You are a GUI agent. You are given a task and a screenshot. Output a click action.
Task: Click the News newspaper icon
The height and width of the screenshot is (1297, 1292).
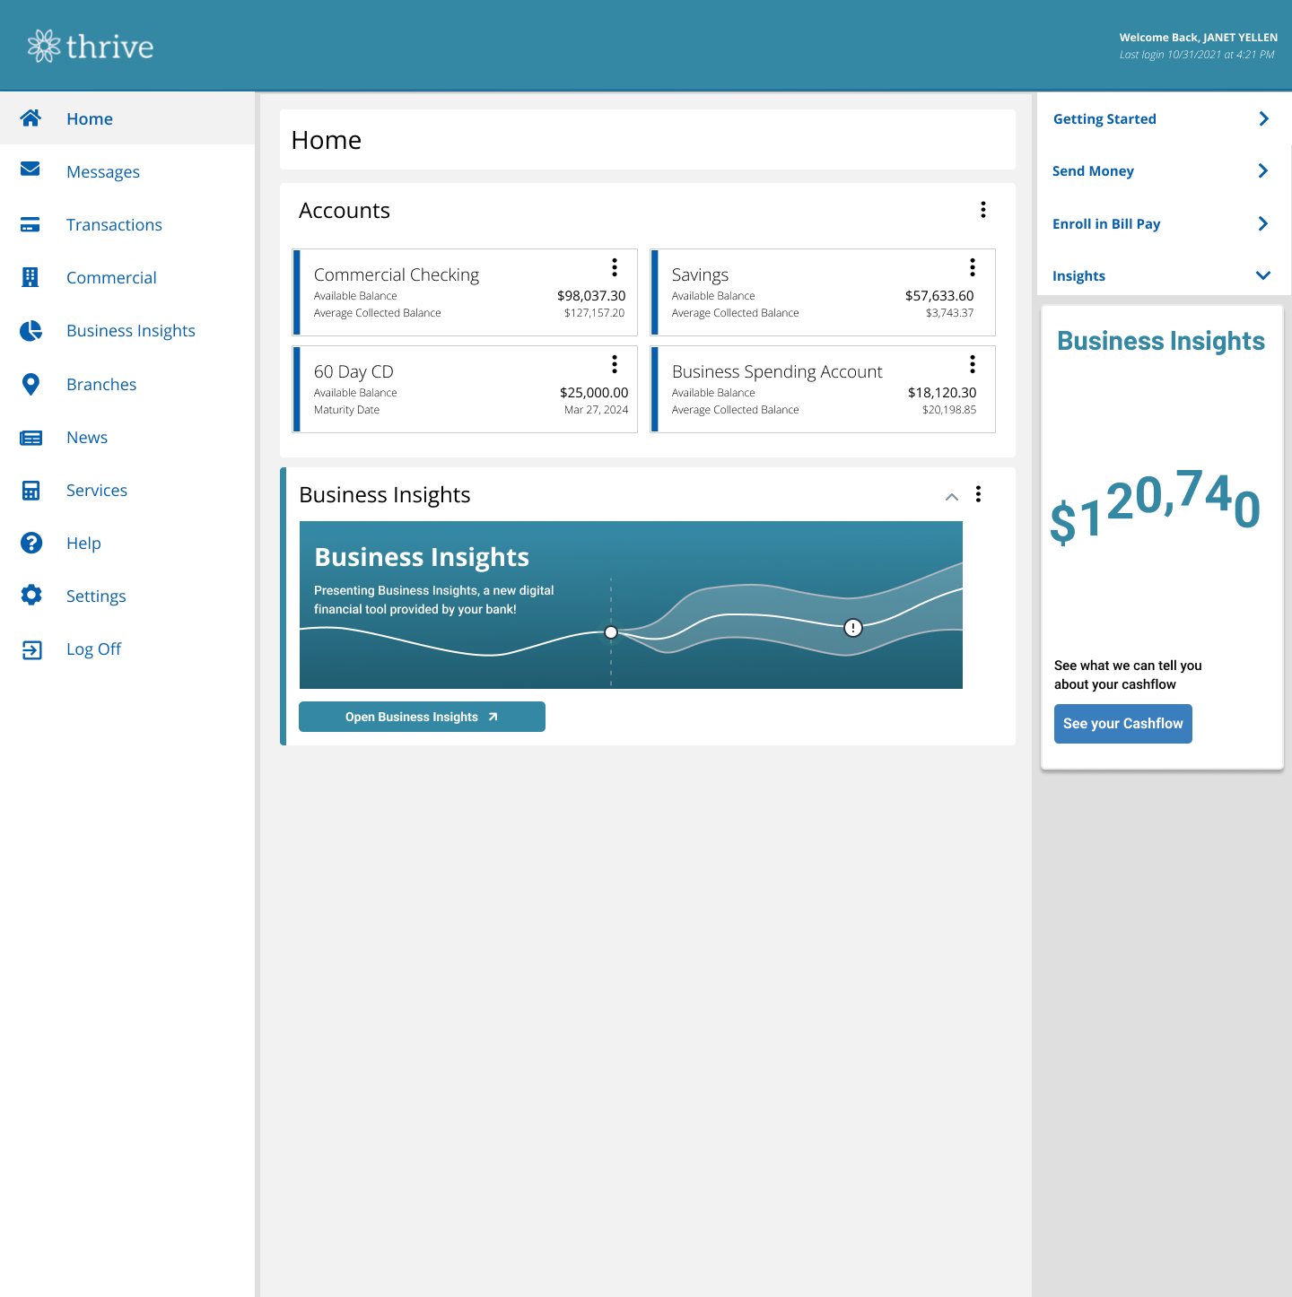(x=31, y=438)
